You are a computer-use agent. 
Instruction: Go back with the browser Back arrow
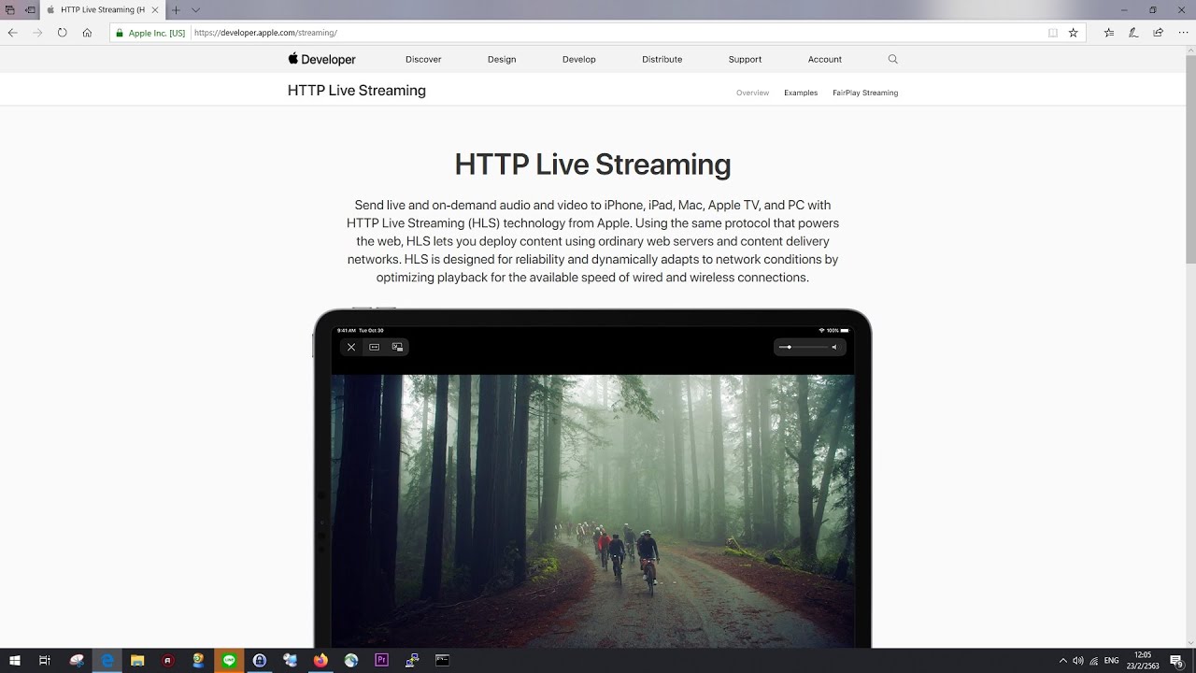(13, 32)
